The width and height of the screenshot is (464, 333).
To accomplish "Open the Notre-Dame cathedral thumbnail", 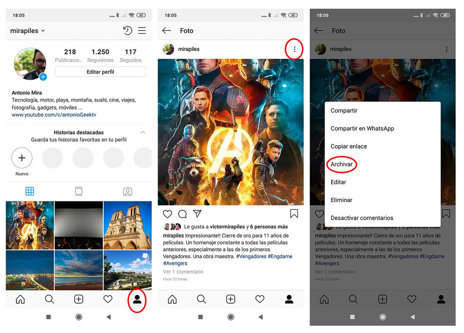I will pos(128,225).
